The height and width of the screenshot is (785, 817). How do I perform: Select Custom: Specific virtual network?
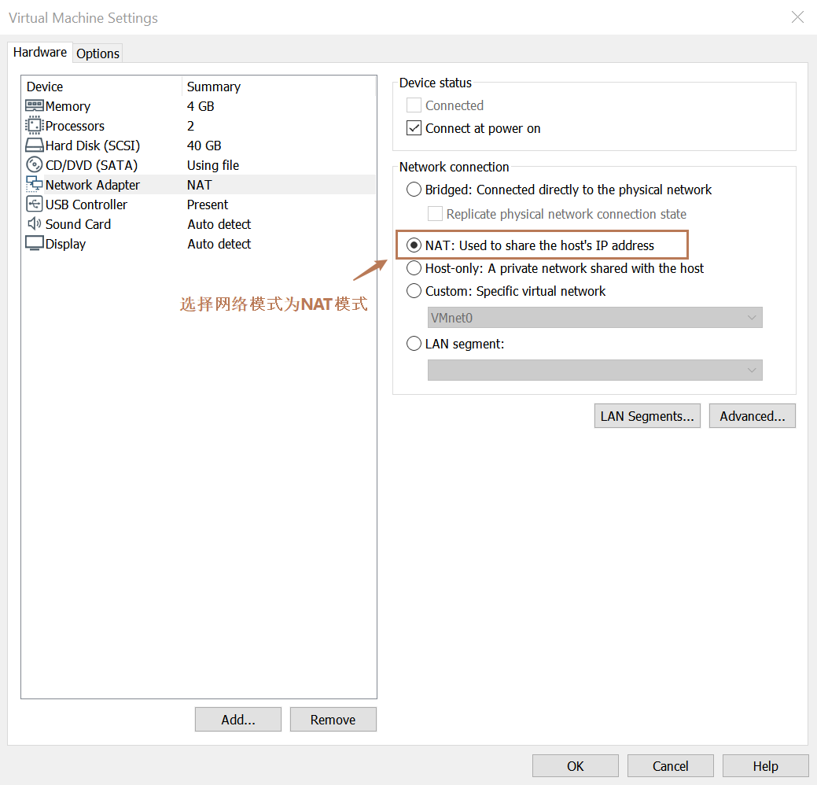tap(414, 291)
